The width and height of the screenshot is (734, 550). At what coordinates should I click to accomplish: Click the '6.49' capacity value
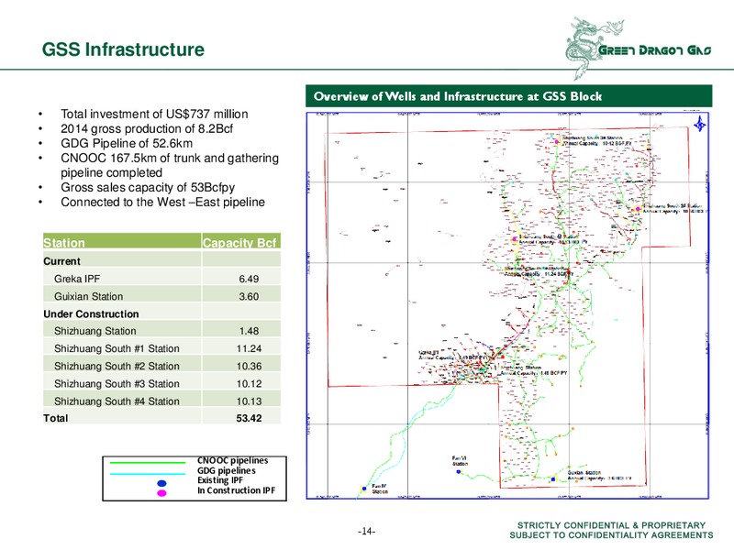(x=249, y=279)
